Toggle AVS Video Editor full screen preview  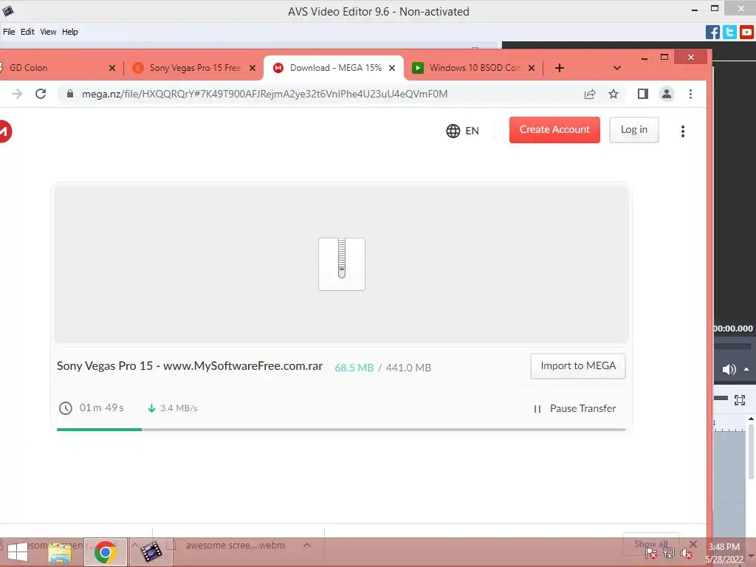click(740, 399)
